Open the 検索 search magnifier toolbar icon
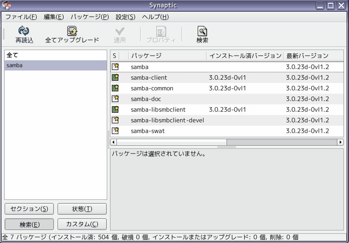 click(x=202, y=31)
